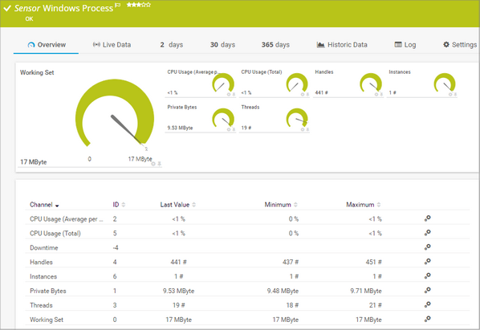This screenshot has width=480, height=330.
Task: Click the pin icon on Handles gauge
Action: click(381, 94)
